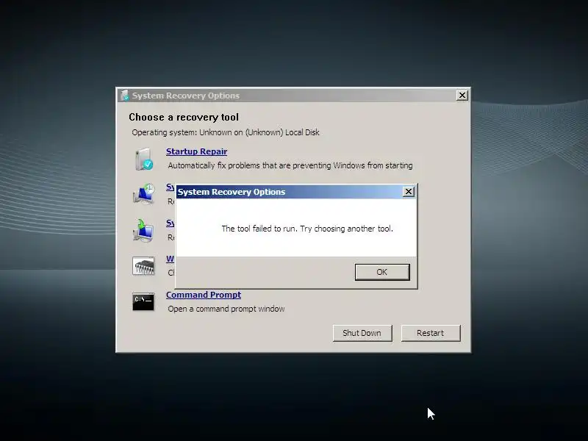Click the System Image Recovery icon
Screen dimensions: 588x441
[x=143, y=229]
